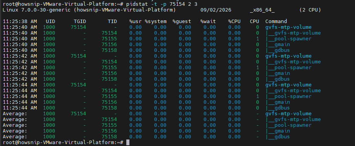Image resolution: width=355 pixels, height=146 pixels.
Task: Click the header timestamp "11:25:38 AM"
Action: (x=20, y=22)
